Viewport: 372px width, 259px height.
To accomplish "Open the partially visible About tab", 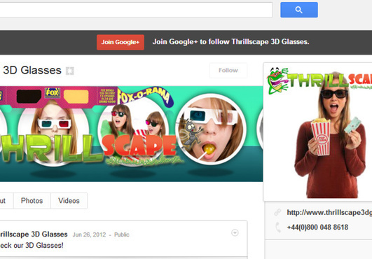I will pos(6,201).
